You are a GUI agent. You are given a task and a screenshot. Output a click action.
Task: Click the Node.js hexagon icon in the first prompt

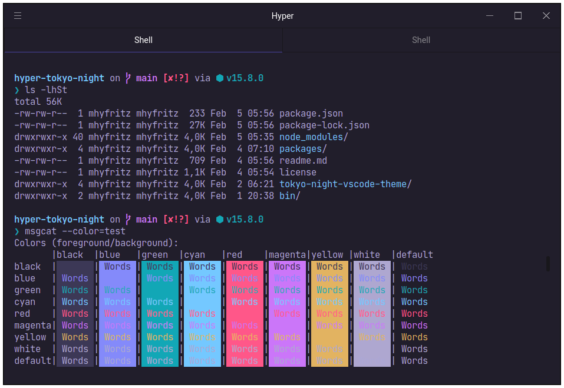click(x=220, y=78)
